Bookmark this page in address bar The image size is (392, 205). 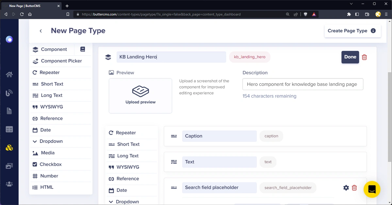(x=68, y=14)
